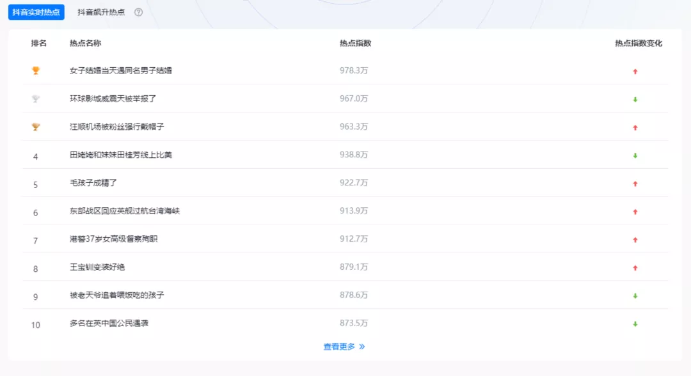Click the silver trophy rank icon
691x376 pixels.
click(36, 98)
